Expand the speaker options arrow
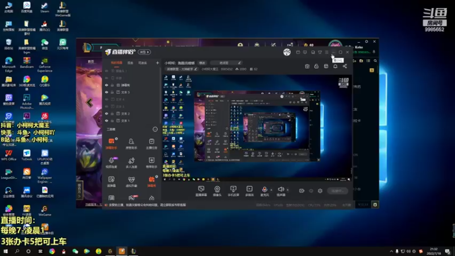Screen dimensions: 455x256 [x=288, y=190]
